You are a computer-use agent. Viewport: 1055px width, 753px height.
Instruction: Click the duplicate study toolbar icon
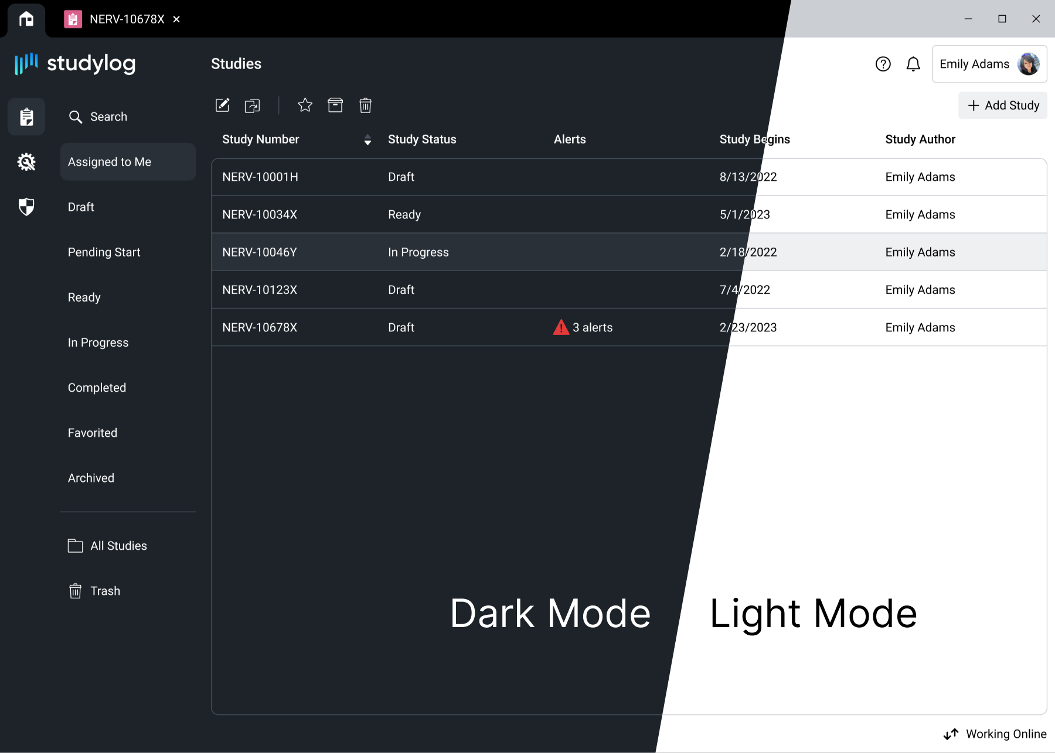click(x=252, y=105)
